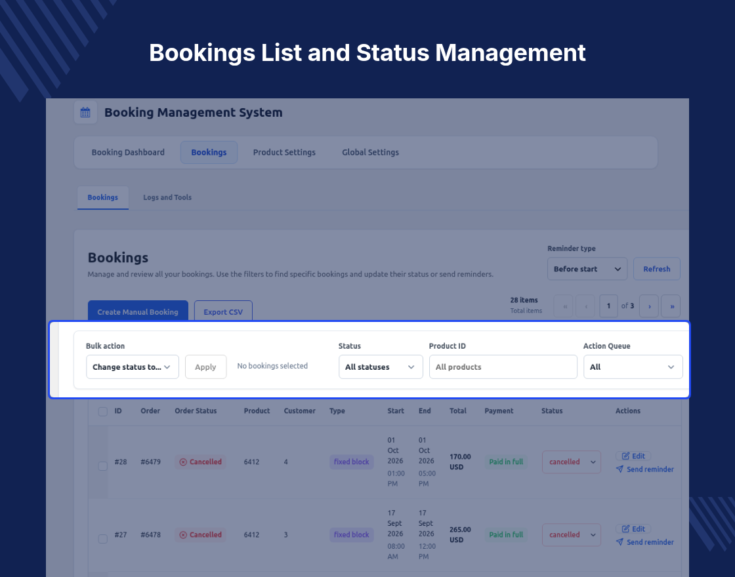
Task: Open the Global Settings tab
Action: coord(370,152)
